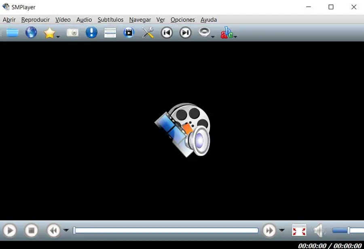
Task: Take a screenshot with the camera icon
Action: [73, 33]
